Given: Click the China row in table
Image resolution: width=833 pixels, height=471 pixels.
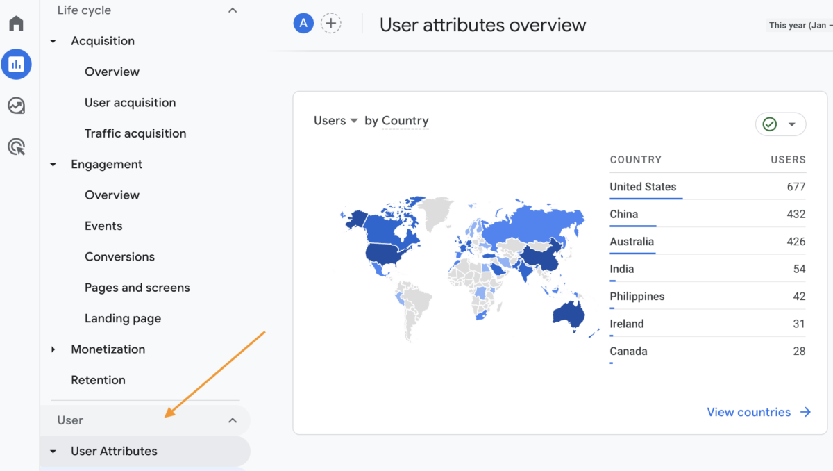Looking at the screenshot, I should pyautogui.click(x=707, y=214).
